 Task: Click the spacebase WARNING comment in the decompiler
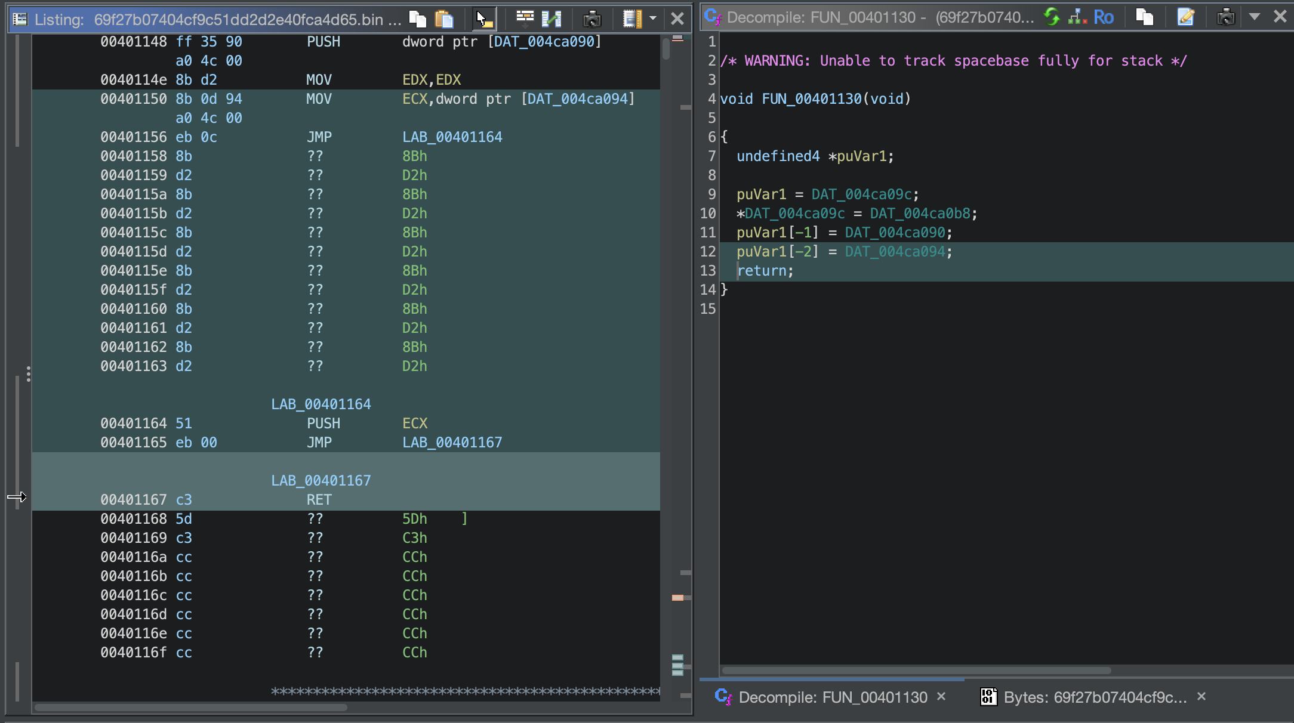953,61
